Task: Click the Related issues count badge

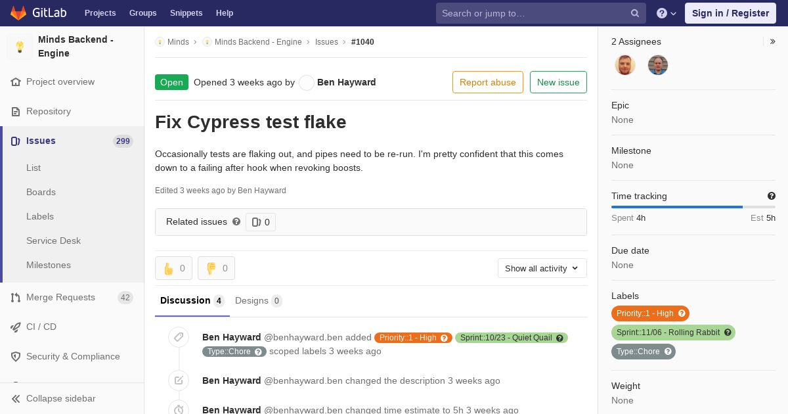Action: point(261,222)
